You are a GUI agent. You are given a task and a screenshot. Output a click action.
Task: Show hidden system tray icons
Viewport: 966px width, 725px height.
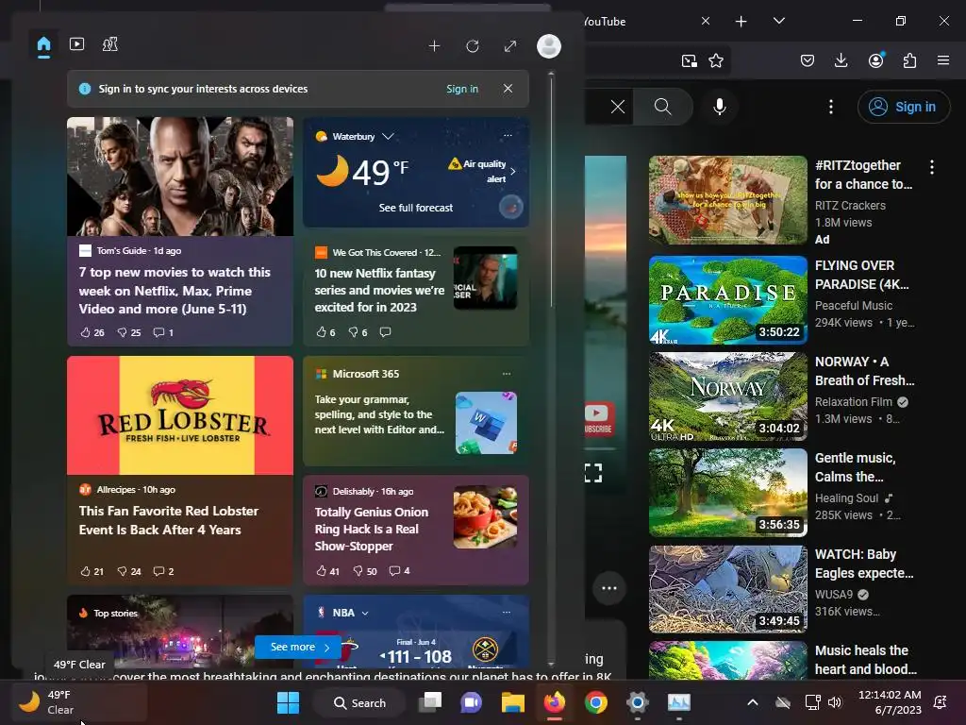click(752, 702)
